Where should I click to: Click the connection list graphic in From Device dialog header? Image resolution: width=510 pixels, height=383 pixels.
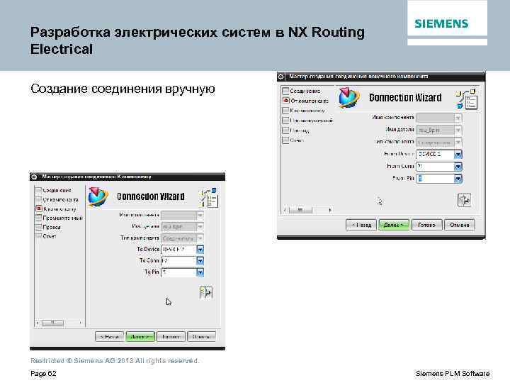pyautogui.click(x=467, y=99)
